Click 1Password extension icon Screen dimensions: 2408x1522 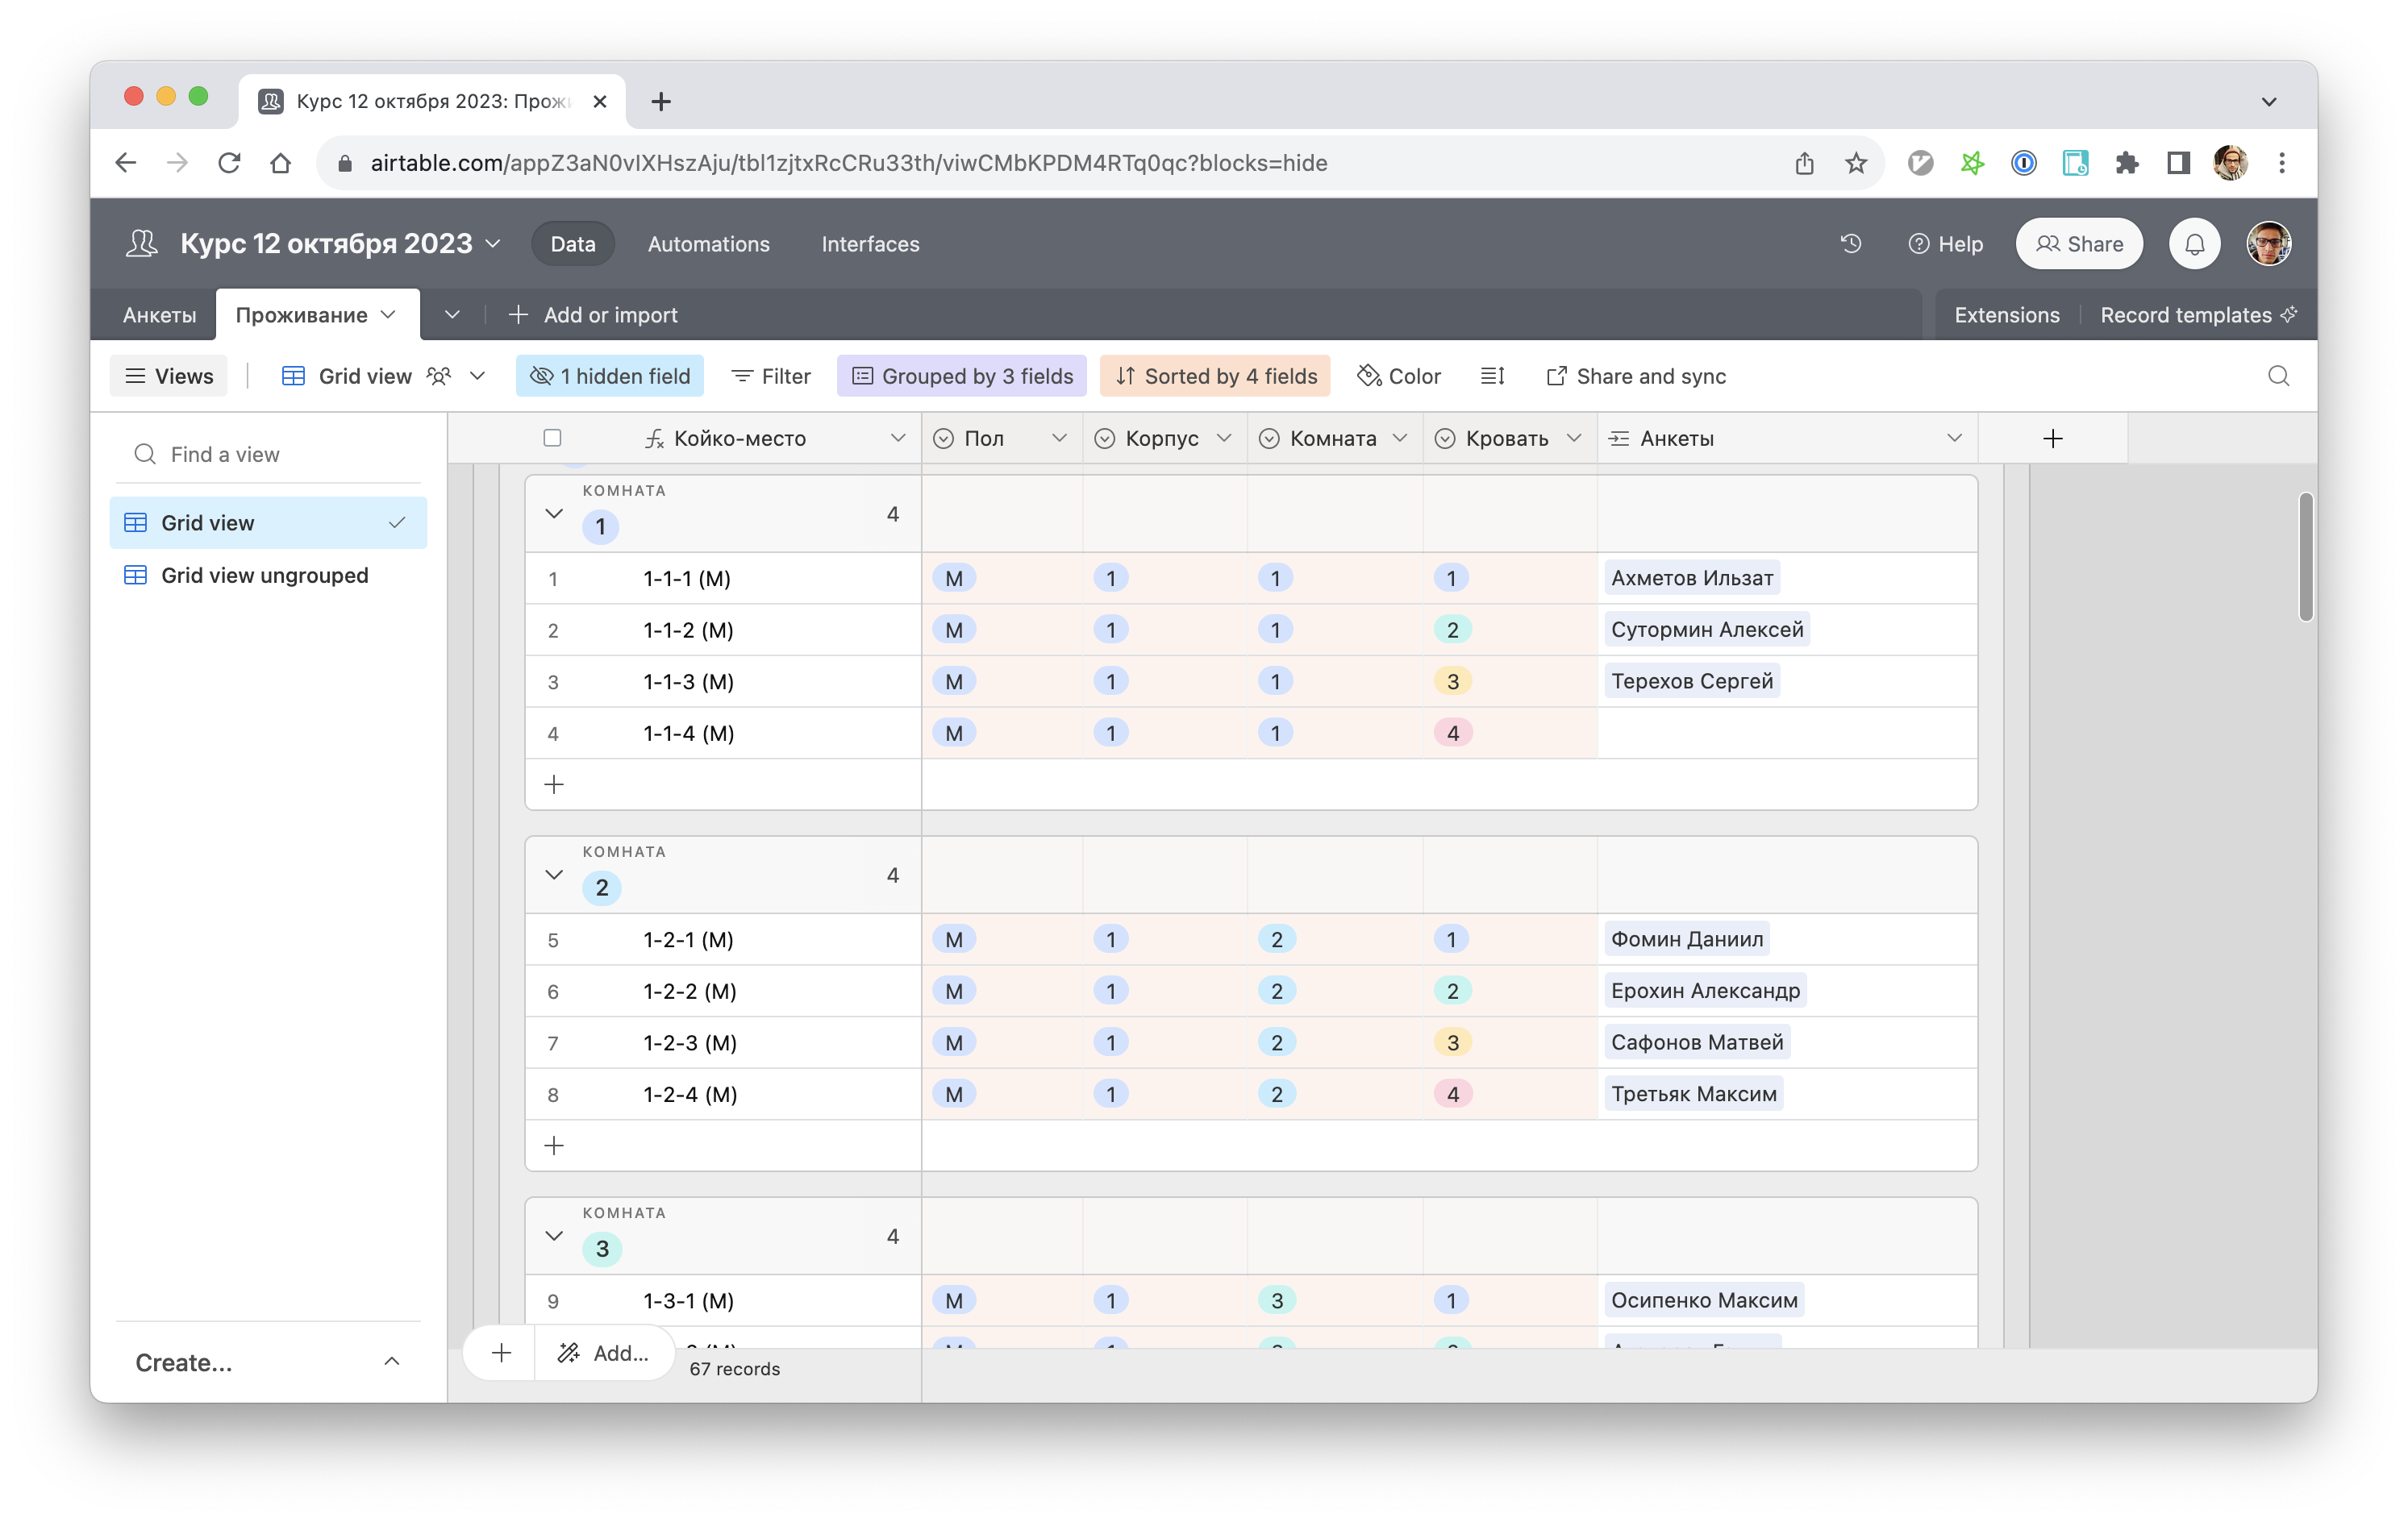coord(2024,163)
